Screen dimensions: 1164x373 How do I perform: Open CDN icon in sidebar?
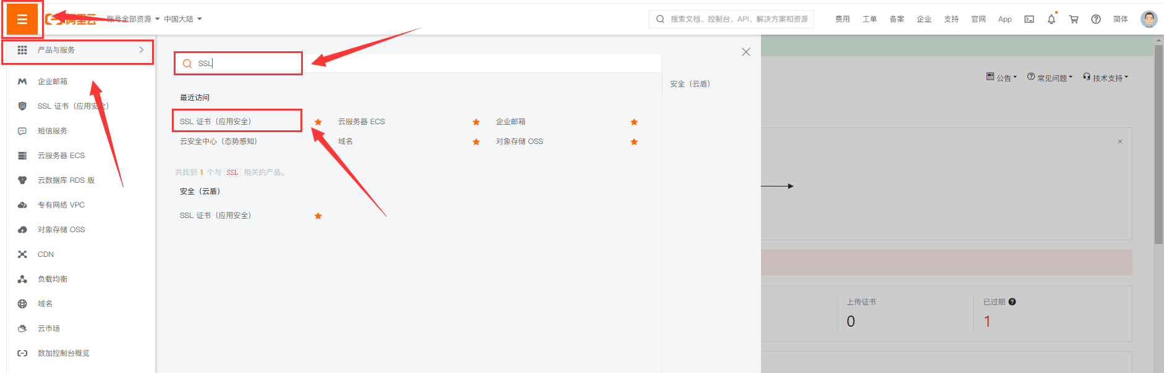(22, 254)
